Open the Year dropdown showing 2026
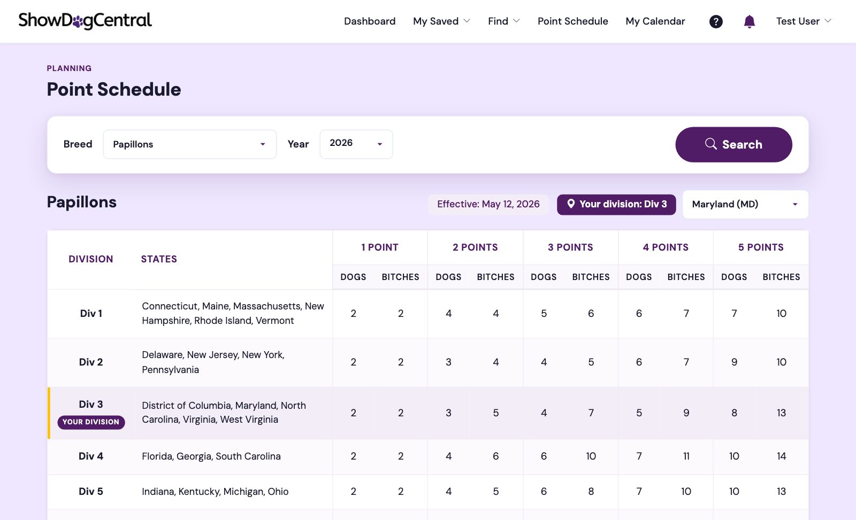Viewport: 856px width, 520px height. pos(356,144)
